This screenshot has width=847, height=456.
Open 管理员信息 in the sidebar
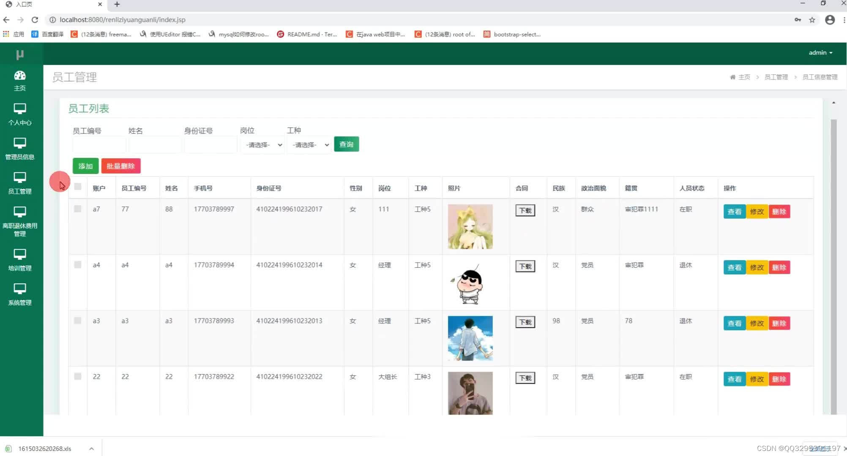20,149
